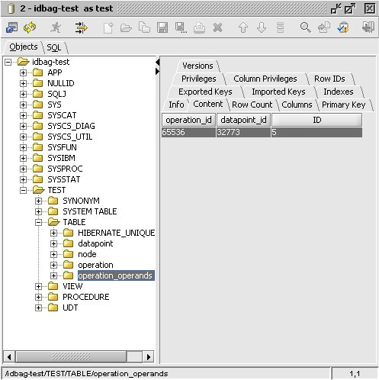Click the commit arrows toolbar icon

(82, 27)
